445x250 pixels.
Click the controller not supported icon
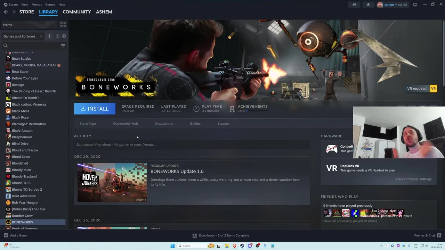click(331, 149)
